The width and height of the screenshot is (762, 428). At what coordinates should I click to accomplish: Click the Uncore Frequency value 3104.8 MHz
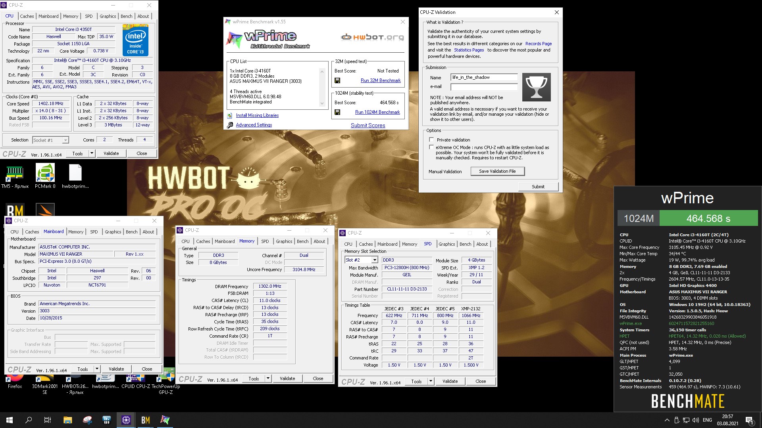tap(304, 269)
